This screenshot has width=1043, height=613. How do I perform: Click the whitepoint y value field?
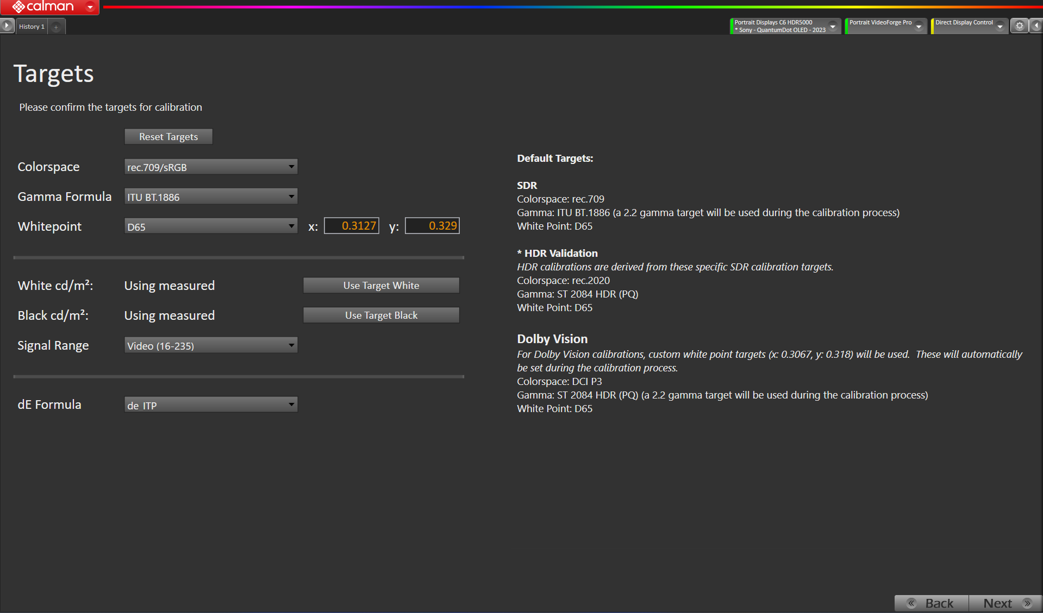point(432,226)
